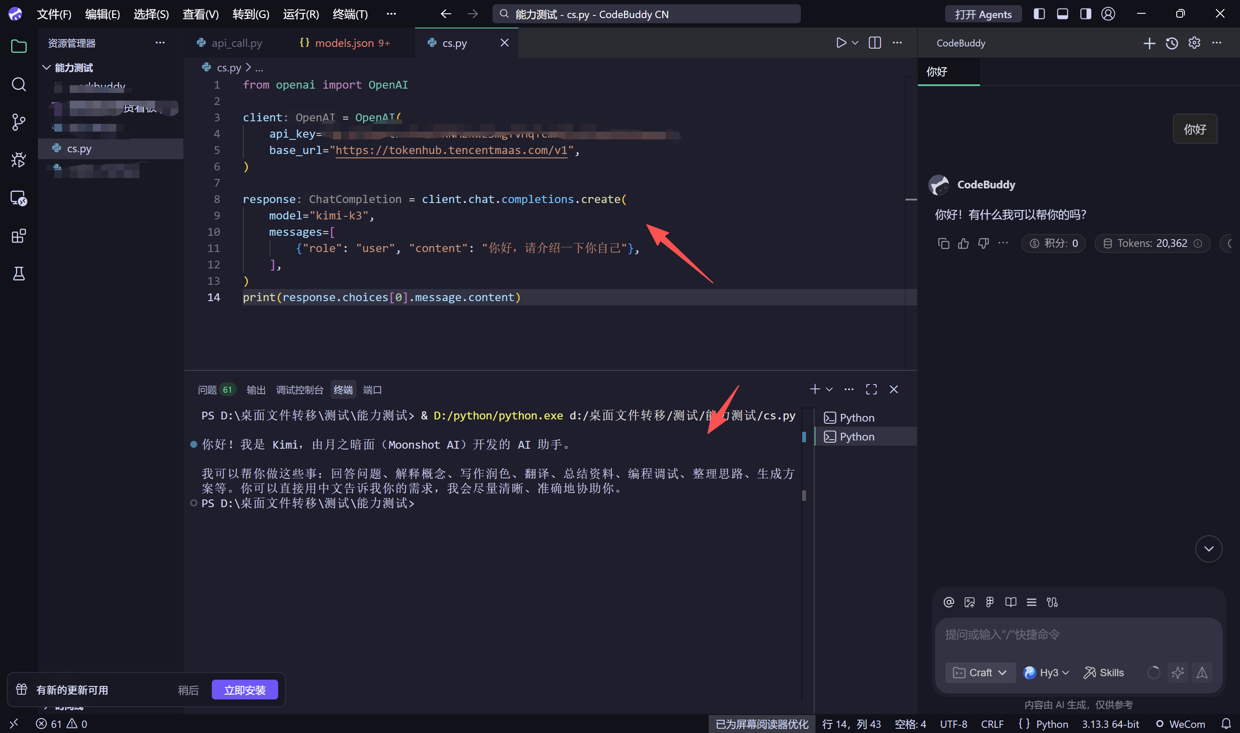The image size is (1240, 733).
Task: Open CodeBuddy settings gear
Action: coord(1194,43)
